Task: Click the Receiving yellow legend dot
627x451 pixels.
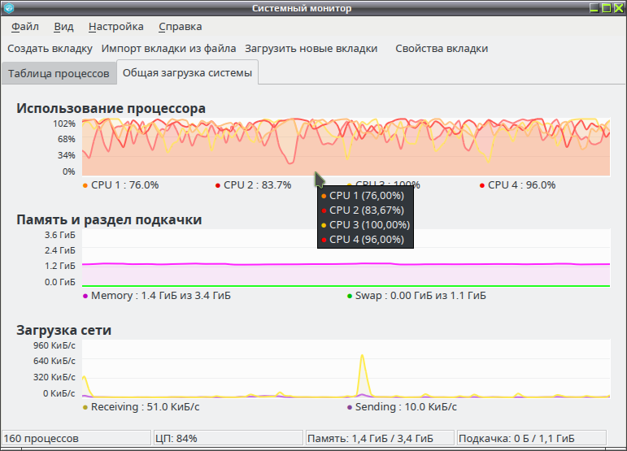Action: coord(85,407)
